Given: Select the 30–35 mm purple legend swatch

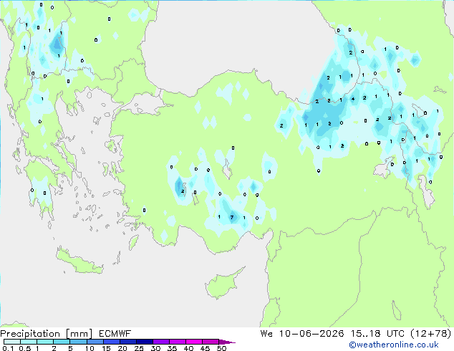Looking at the screenshot, I should (x=160, y=342).
